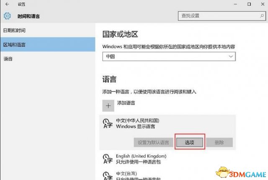The width and height of the screenshot is (268, 180).
Task: Click 设置为默认语言 button
Action: (x=153, y=142)
